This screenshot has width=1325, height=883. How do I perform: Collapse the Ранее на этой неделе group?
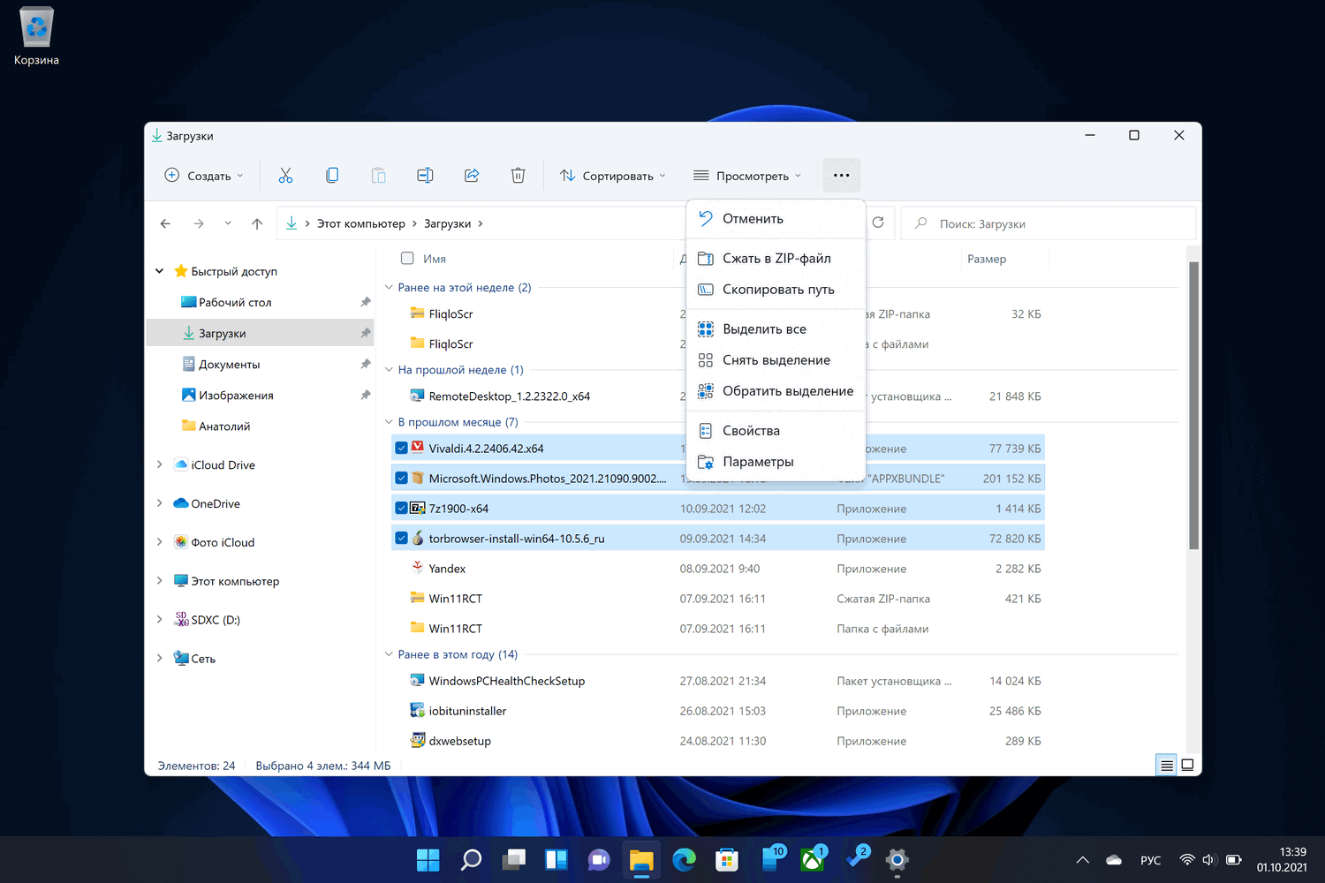tap(389, 288)
